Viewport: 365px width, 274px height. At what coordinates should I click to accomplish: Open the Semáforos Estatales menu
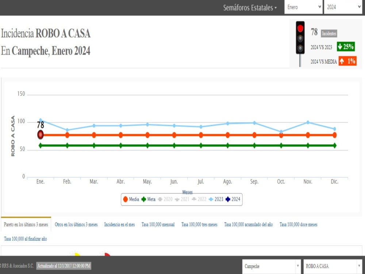pos(250,8)
